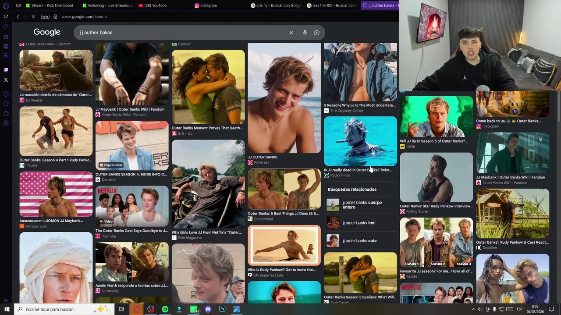Image resolution: width=561 pixels, height=315 pixels.
Task: Switch ESP keyboard language indicator
Action: click(520, 309)
